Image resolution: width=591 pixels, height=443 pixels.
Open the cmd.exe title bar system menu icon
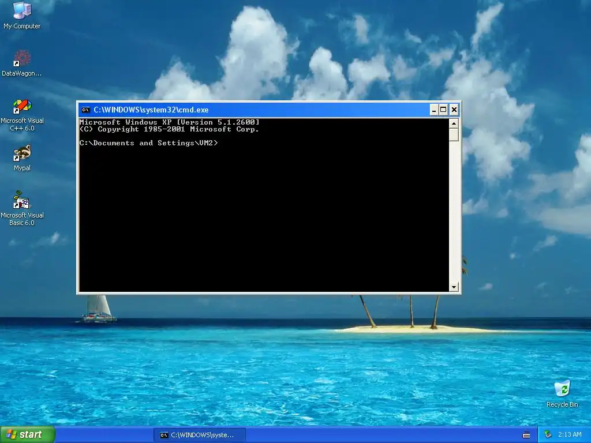[x=85, y=110]
